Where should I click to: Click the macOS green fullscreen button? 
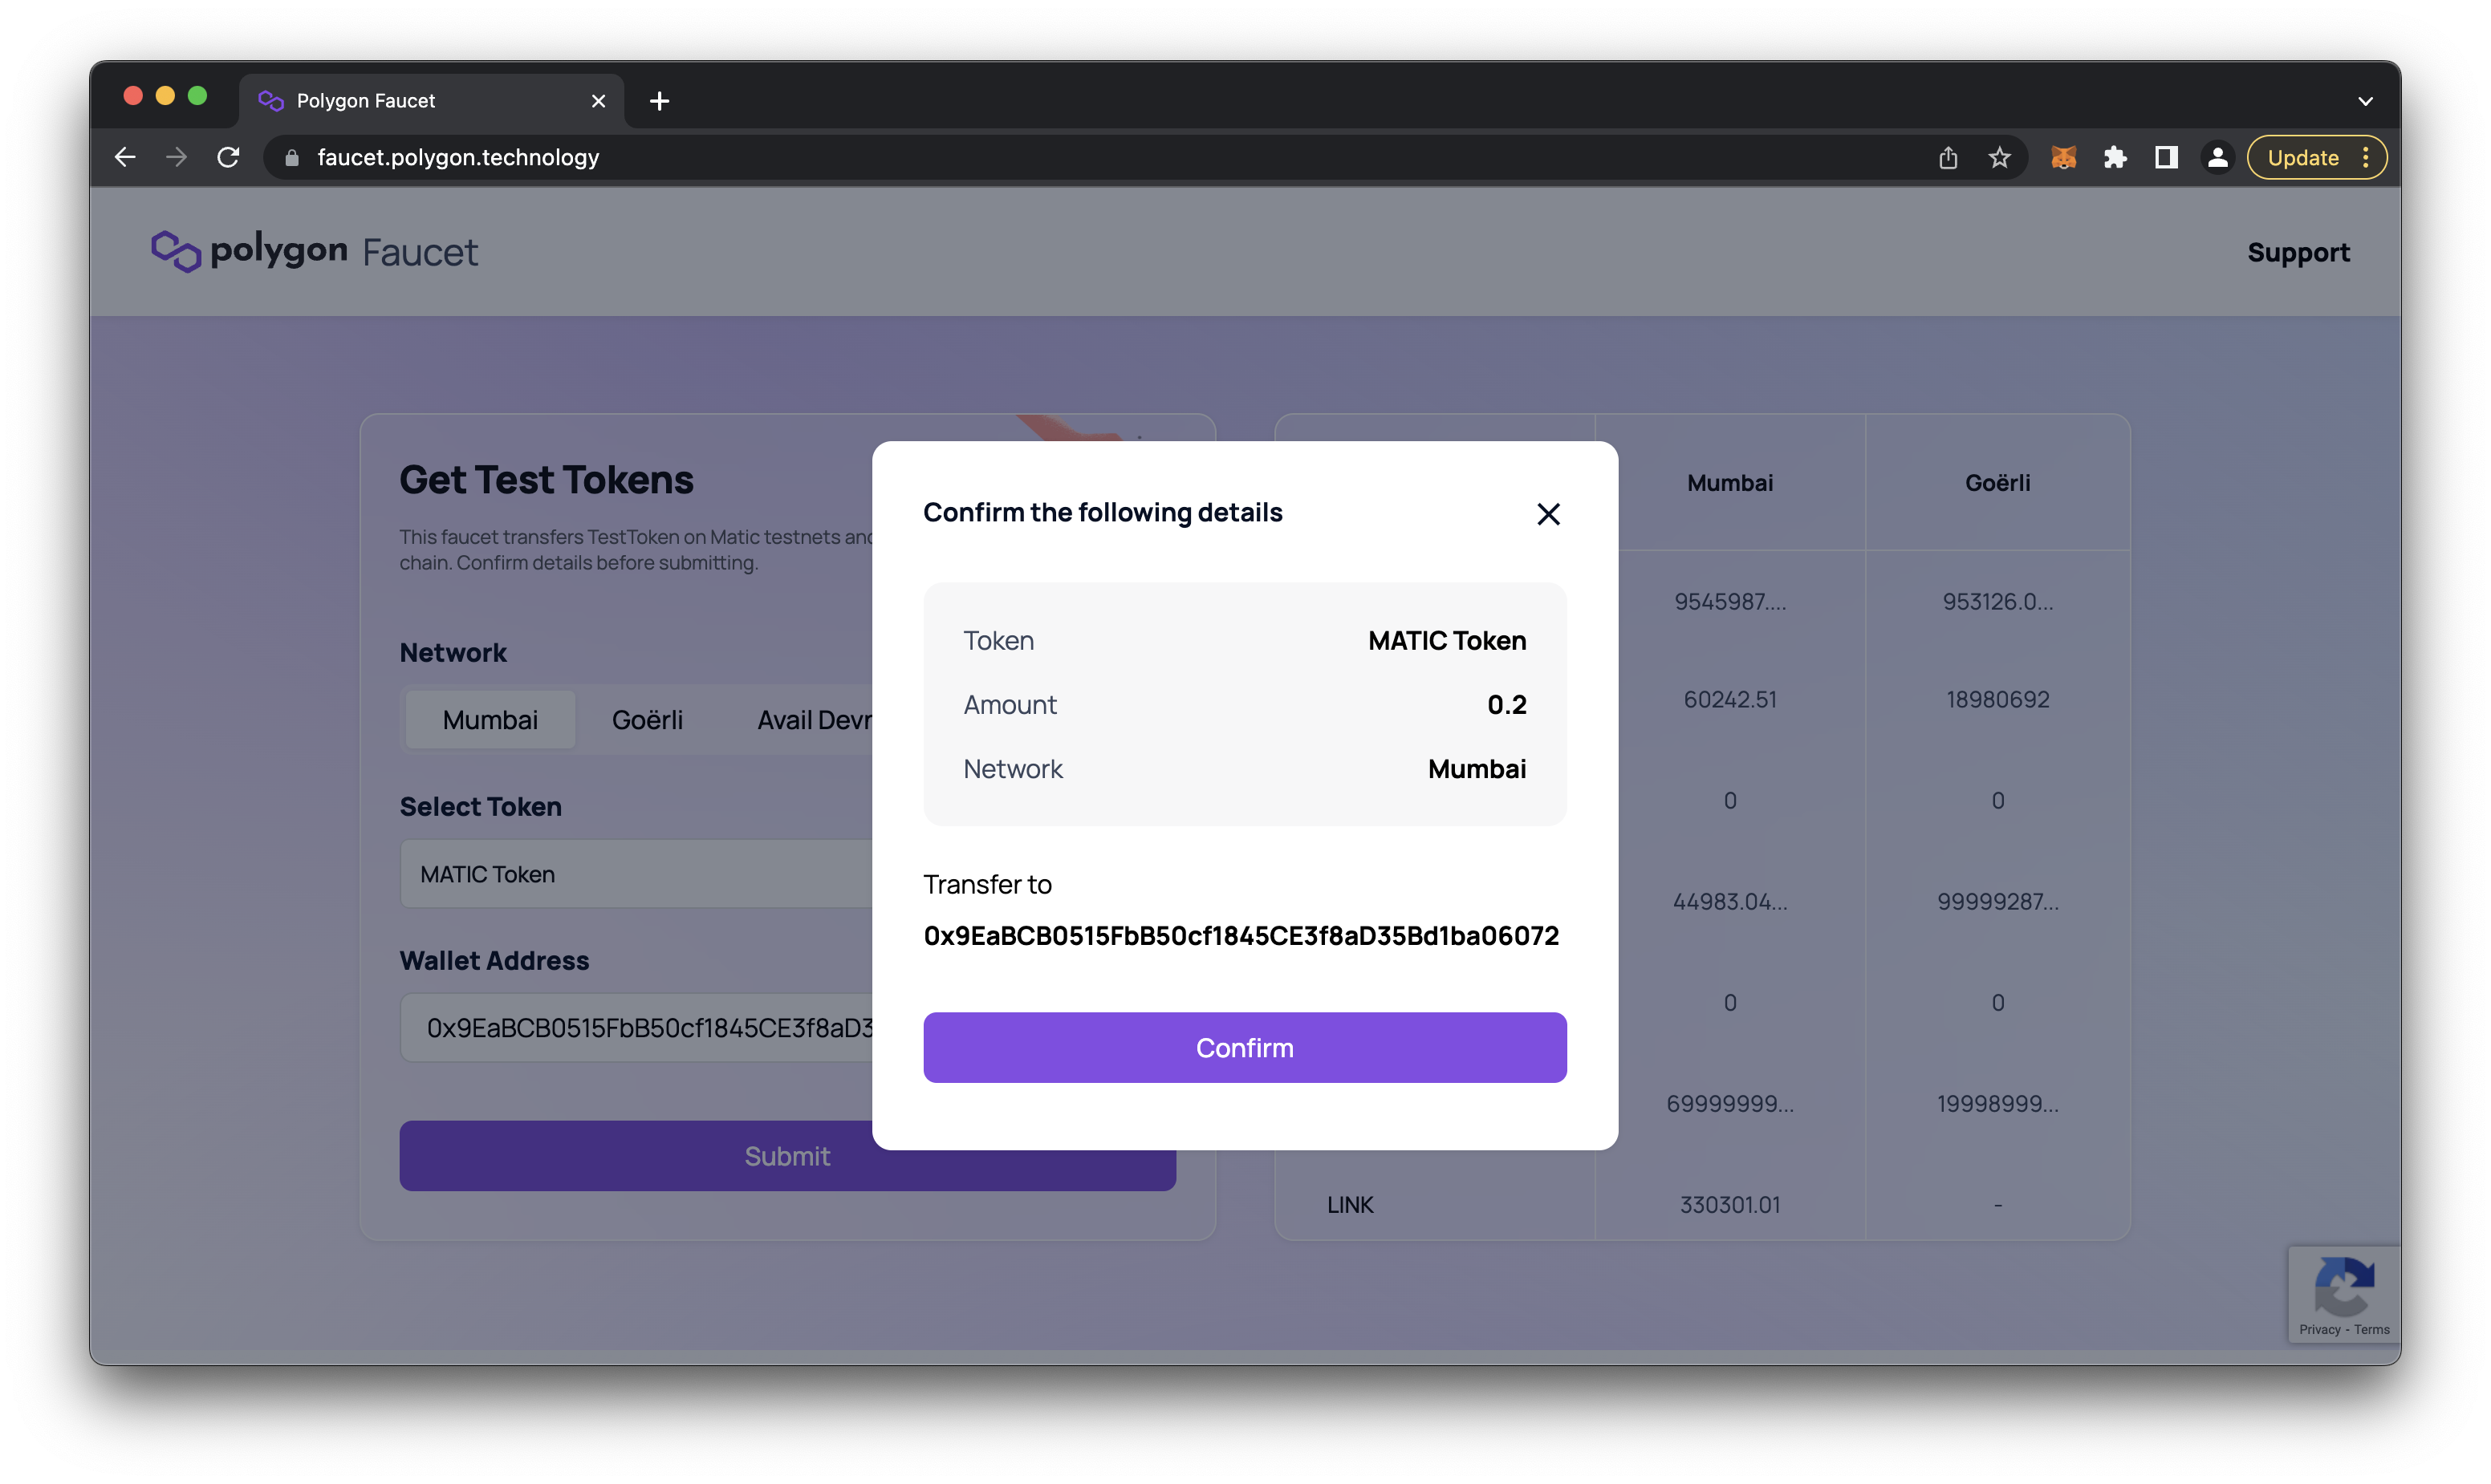point(197,95)
